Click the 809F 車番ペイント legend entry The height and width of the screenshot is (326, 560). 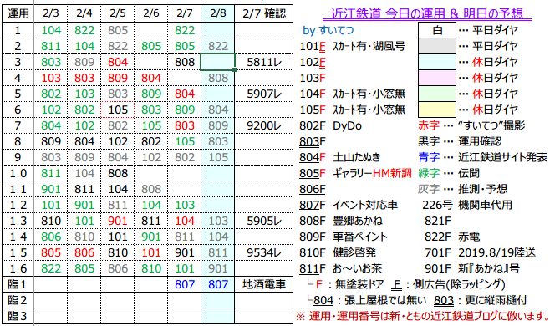[x=344, y=237]
